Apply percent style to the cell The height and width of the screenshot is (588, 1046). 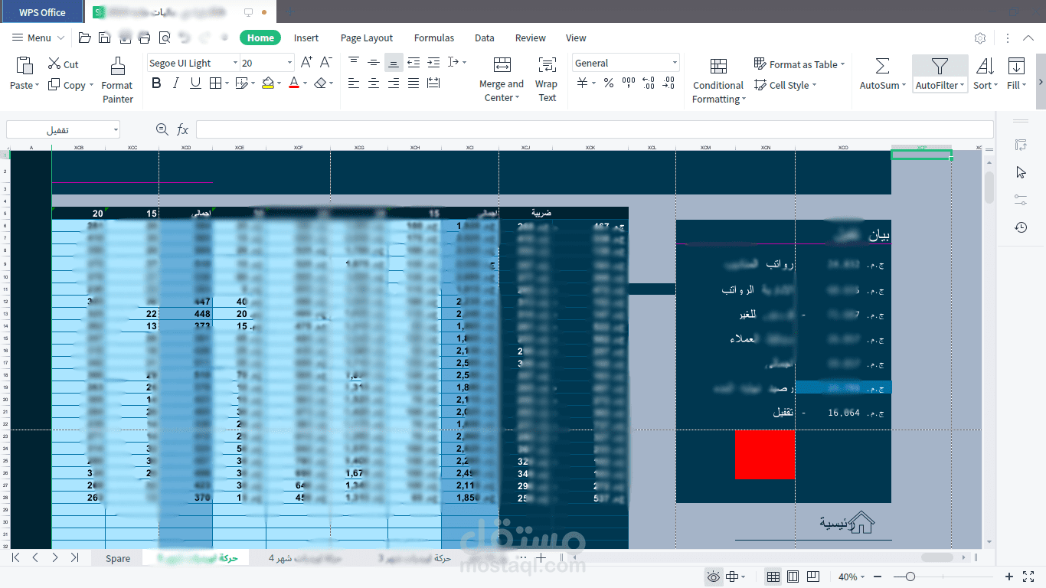[x=609, y=83]
